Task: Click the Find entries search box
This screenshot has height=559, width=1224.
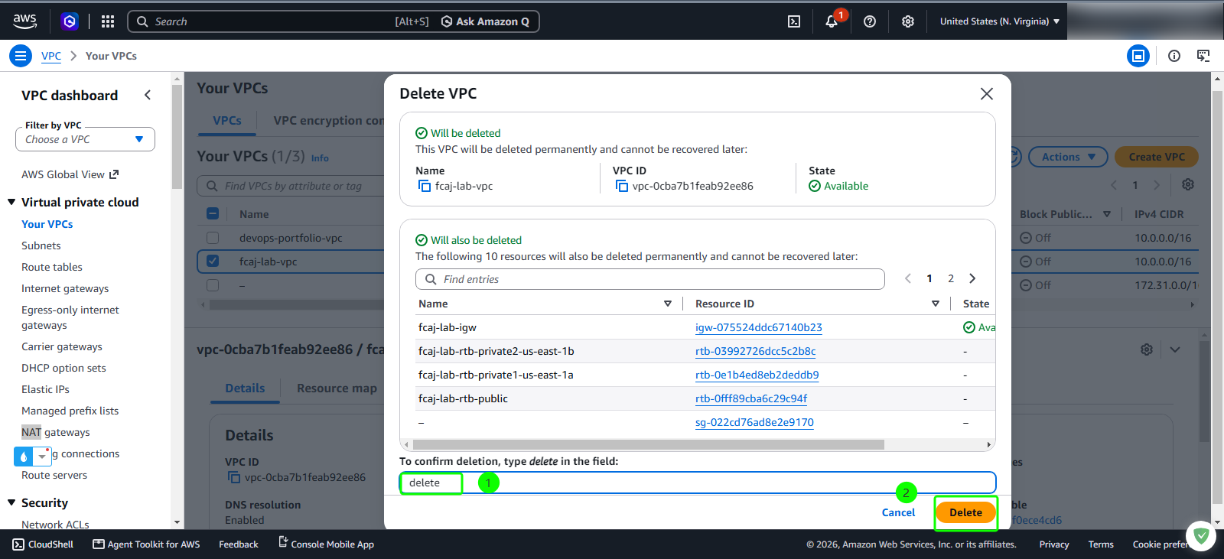Action: point(650,279)
